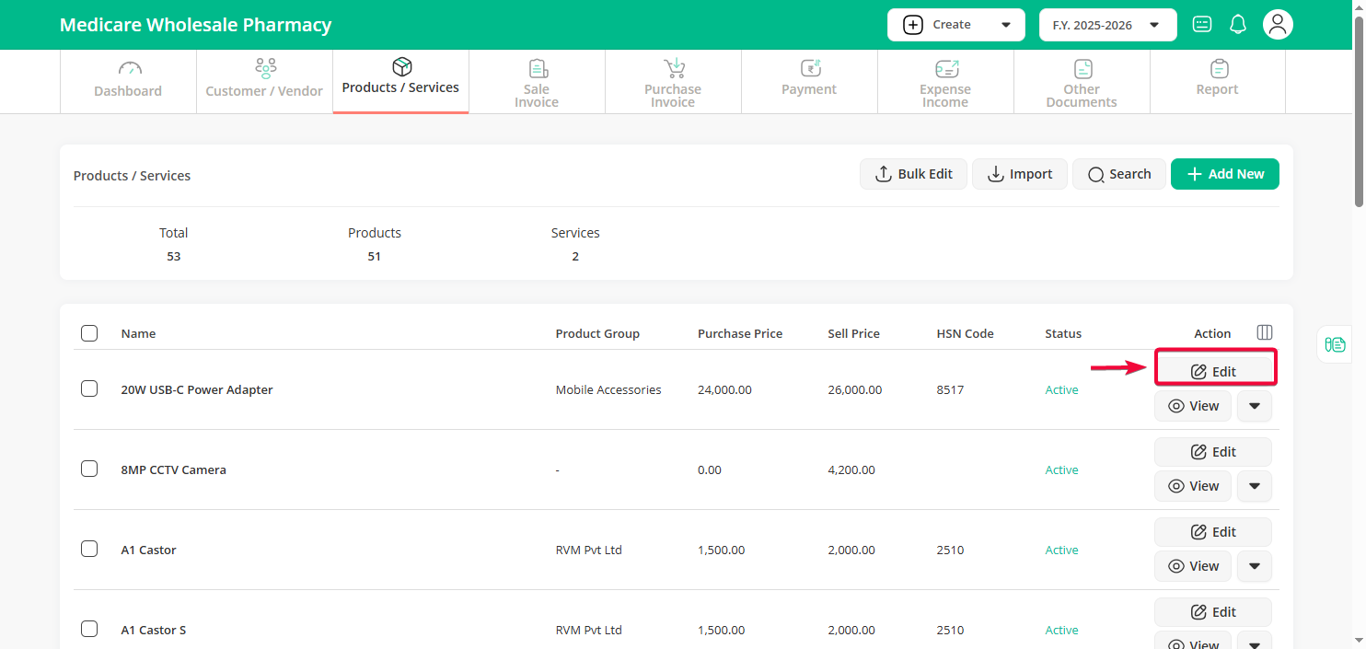Open the Report clipboard icon tab

[x=1217, y=81]
